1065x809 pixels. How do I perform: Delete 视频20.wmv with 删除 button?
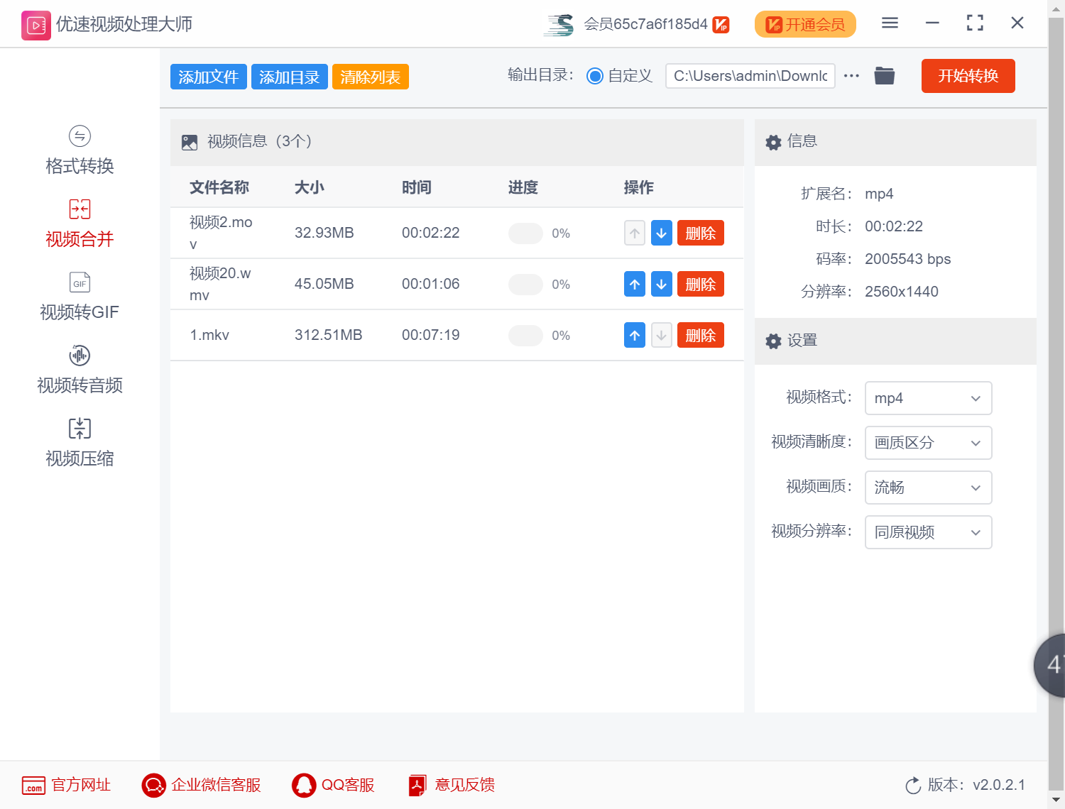701,284
